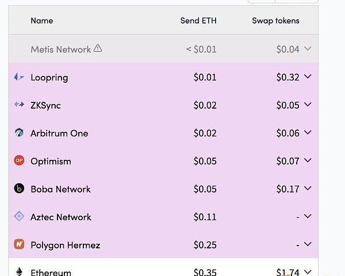Click the Boba Network logo icon
The height and width of the screenshot is (276, 345).
(x=19, y=189)
